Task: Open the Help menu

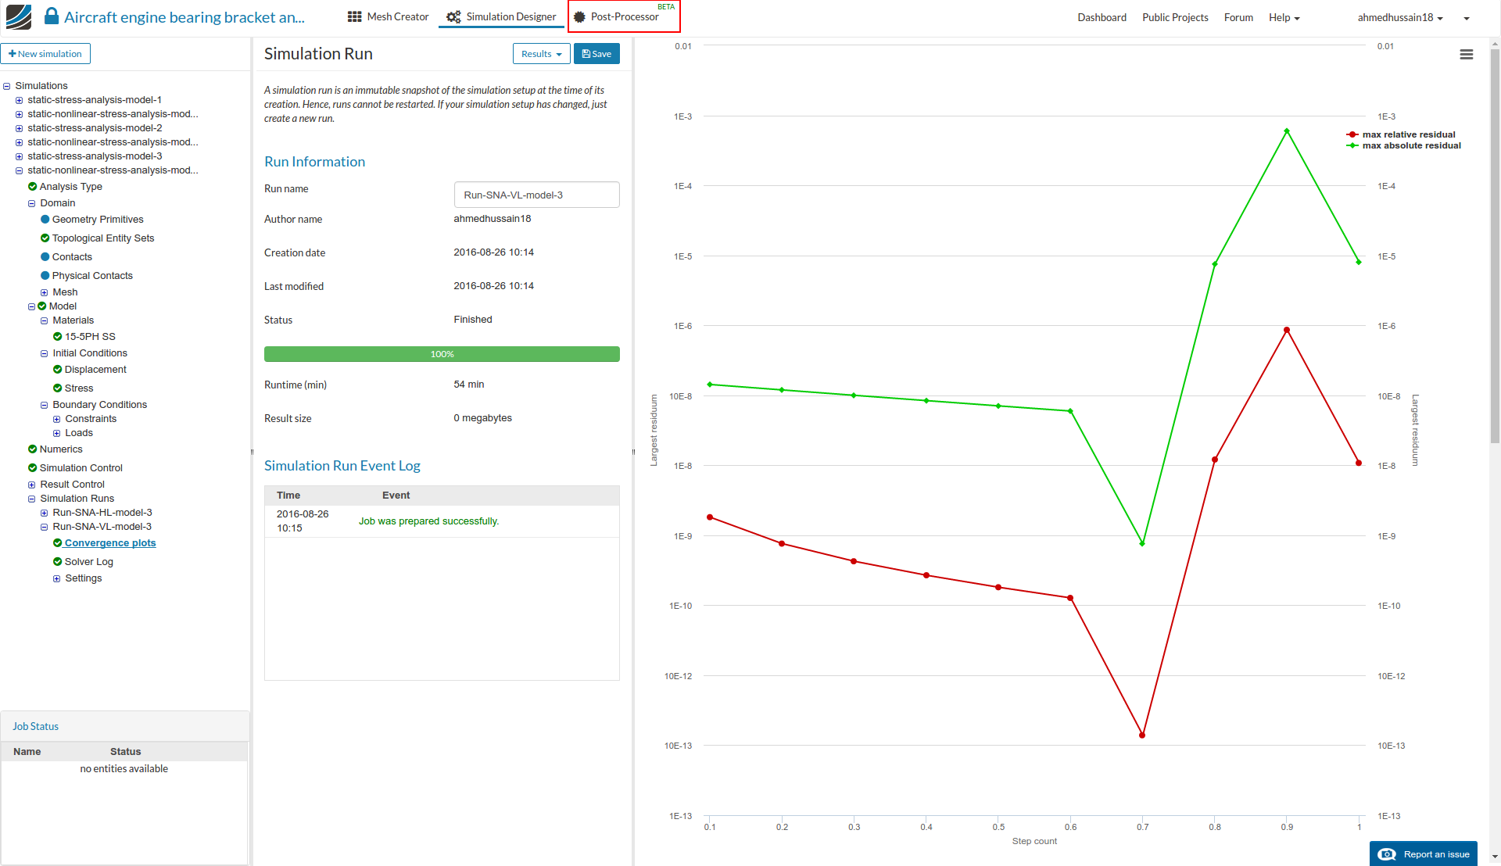Action: (x=1284, y=17)
